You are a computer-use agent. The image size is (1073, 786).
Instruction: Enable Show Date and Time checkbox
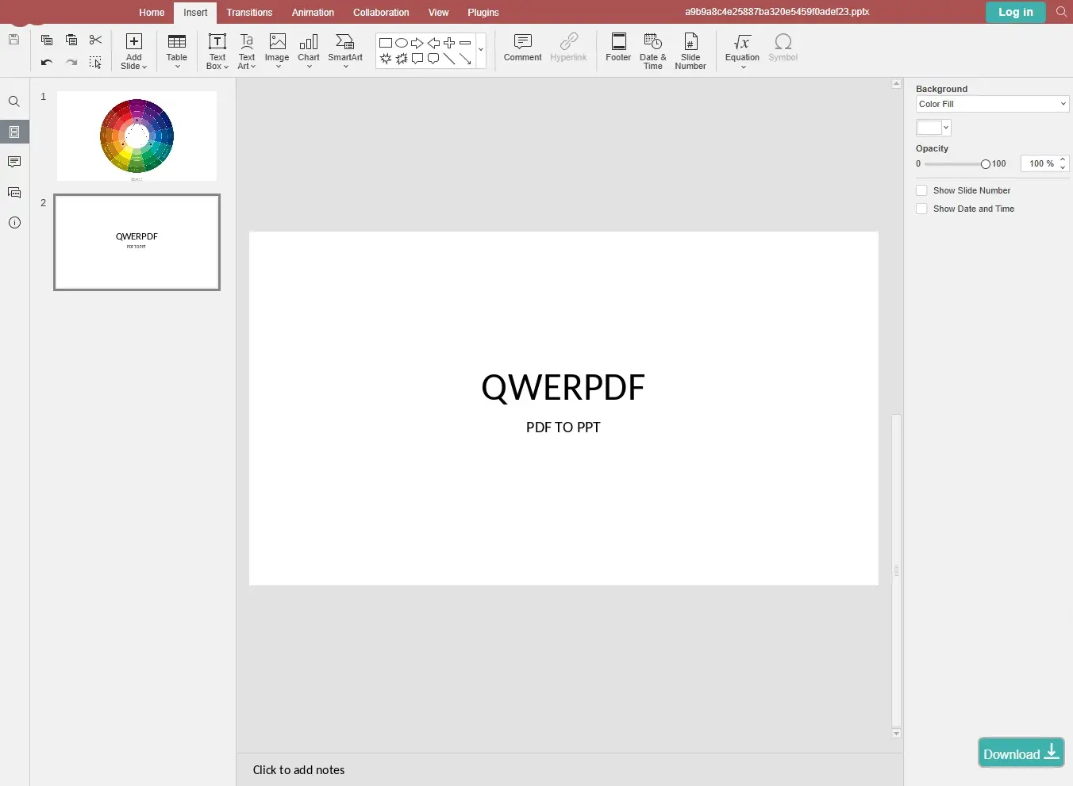click(921, 209)
